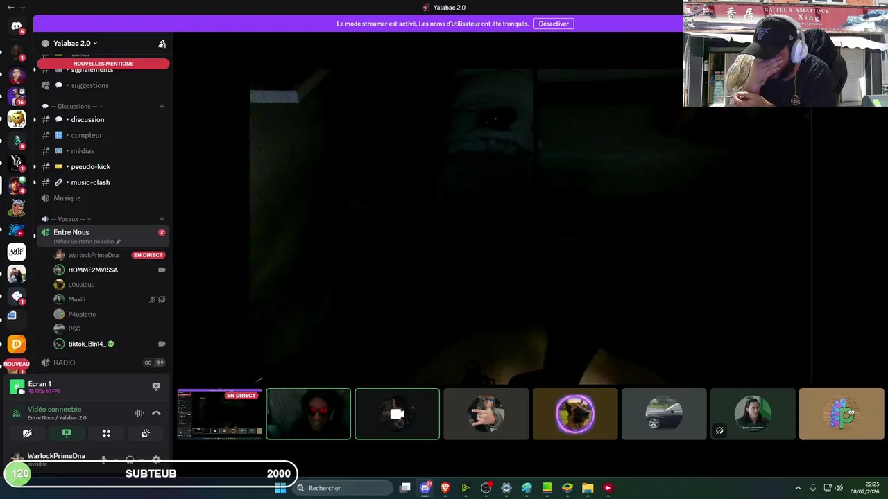
Task: Click HOMME2MVISSA's camera icon
Action: coord(162,270)
